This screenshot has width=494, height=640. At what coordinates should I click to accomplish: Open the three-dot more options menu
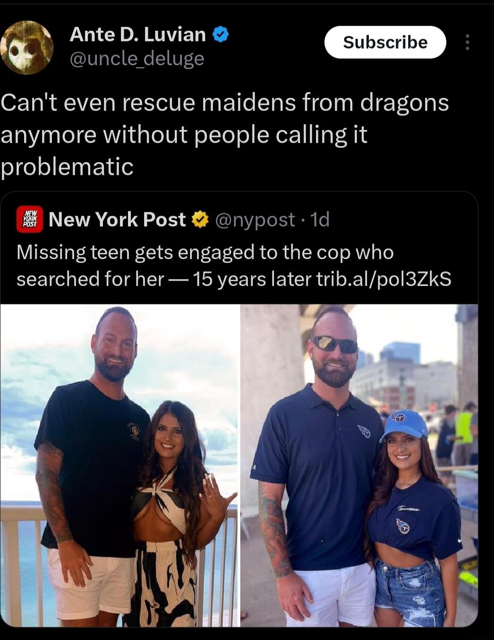467,42
